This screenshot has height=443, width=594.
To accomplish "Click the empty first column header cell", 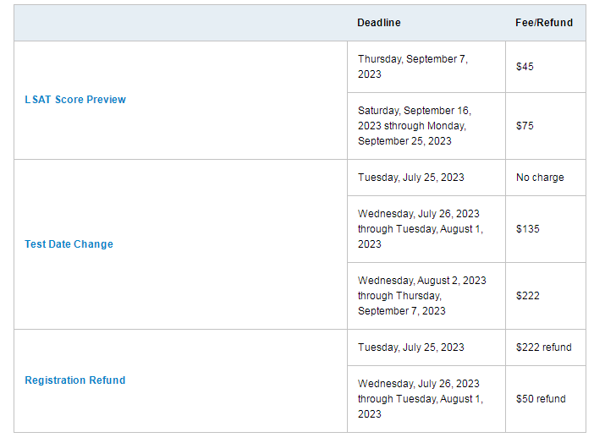I will [181, 23].
